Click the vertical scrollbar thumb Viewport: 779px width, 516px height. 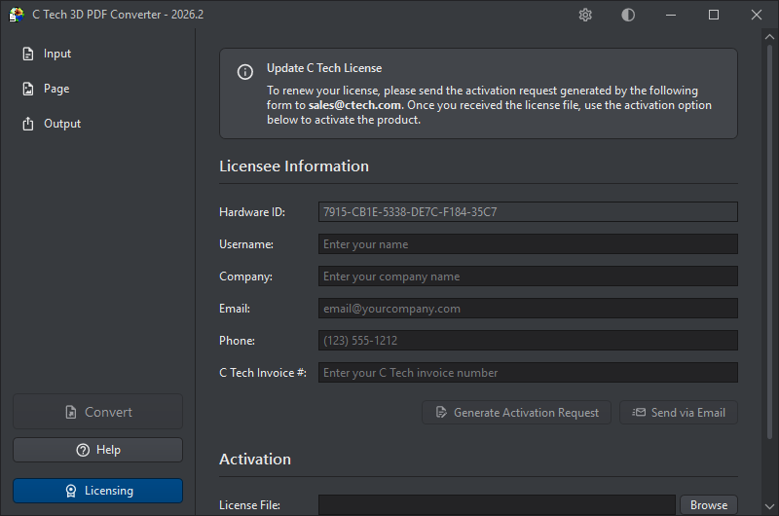(769, 242)
